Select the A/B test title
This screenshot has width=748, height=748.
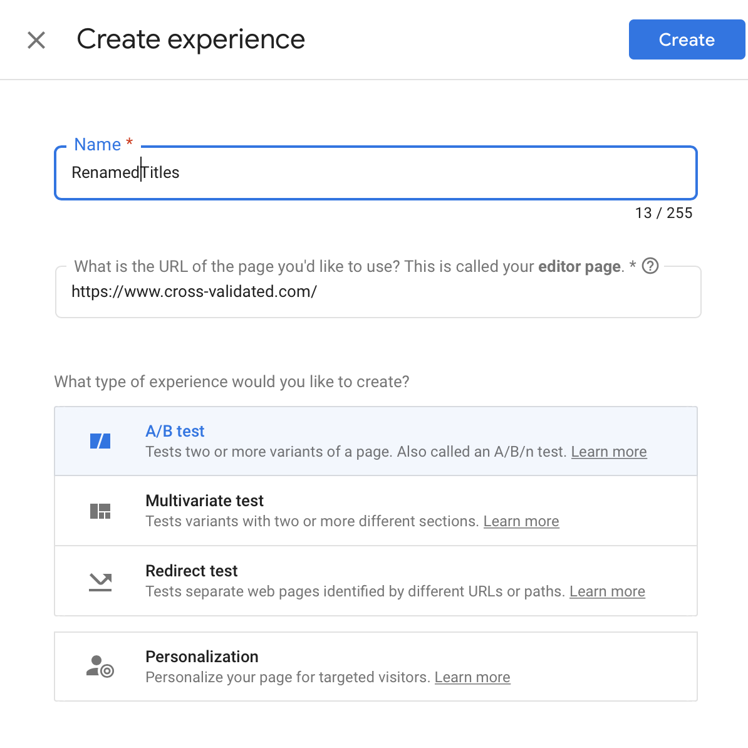175,431
